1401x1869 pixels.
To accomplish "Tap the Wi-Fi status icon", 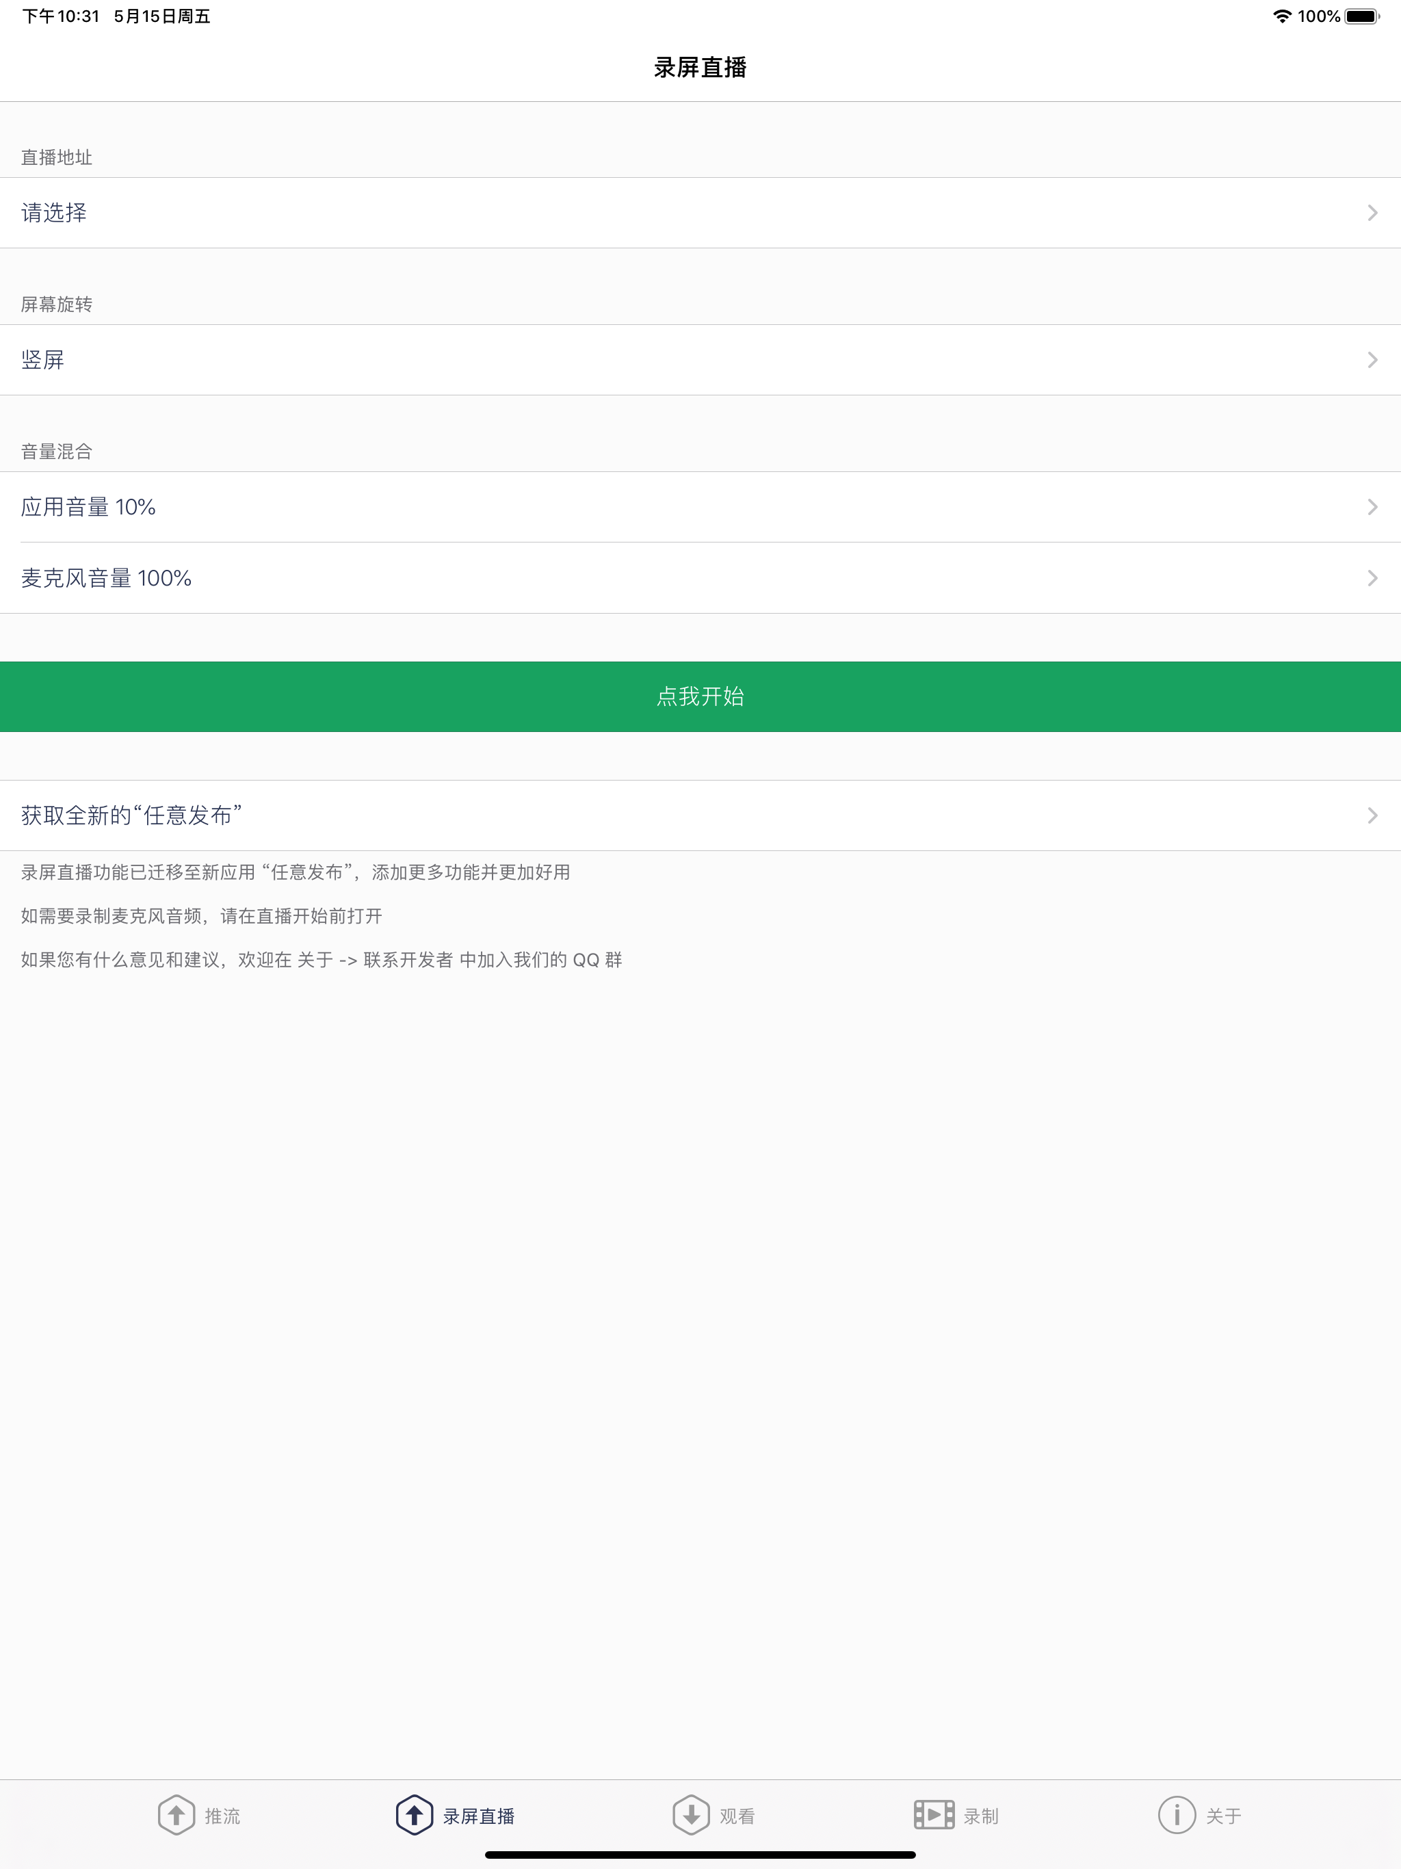I will (1282, 16).
